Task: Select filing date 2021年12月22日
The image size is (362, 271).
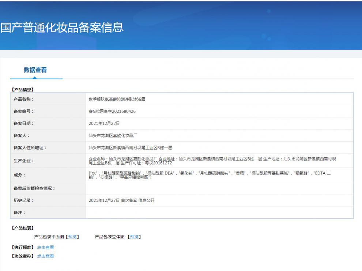Action: 104,124
